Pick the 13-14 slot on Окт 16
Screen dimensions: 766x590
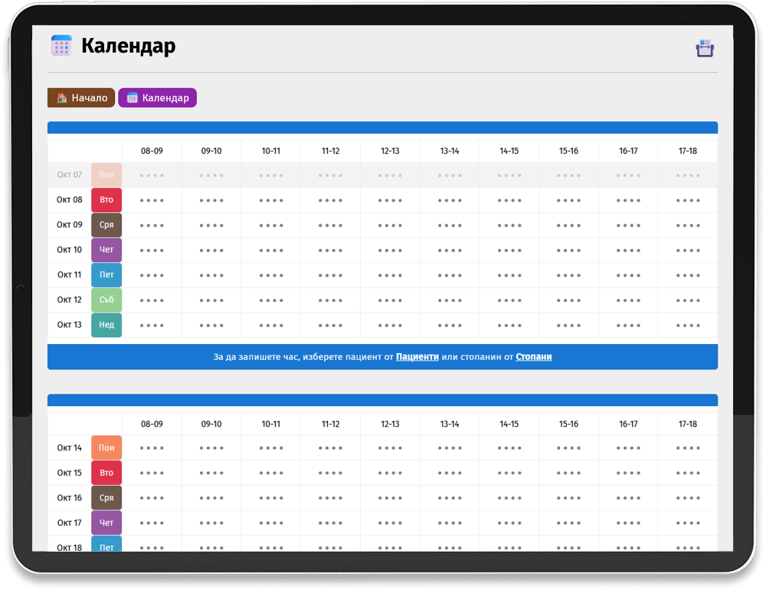click(450, 497)
